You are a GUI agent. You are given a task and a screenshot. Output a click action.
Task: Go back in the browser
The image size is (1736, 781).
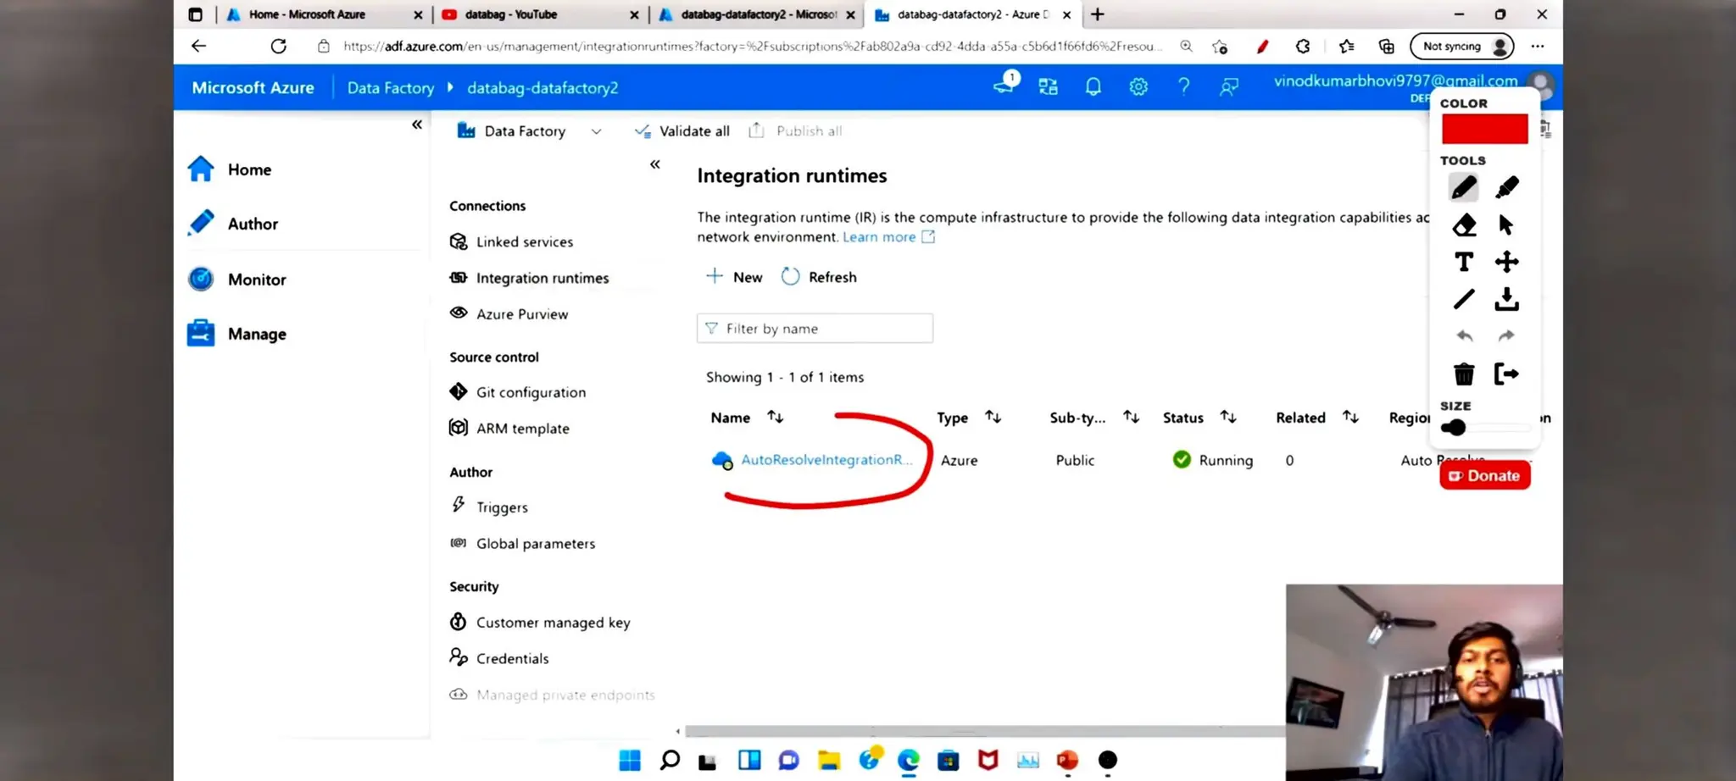pos(198,47)
